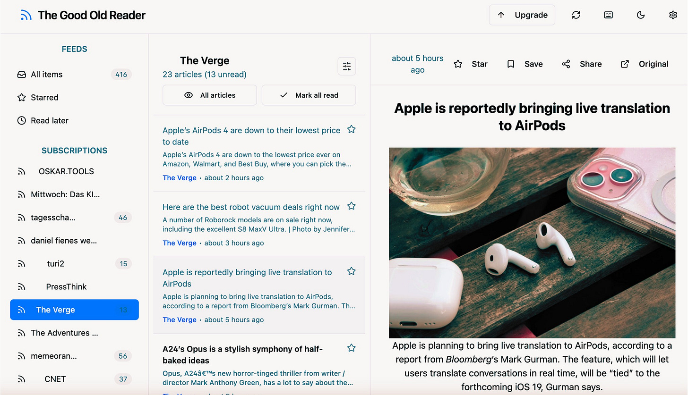Click RSS icon beside turi2
This screenshot has height=395, width=688.
pyautogui.click(x=21, y=264)
